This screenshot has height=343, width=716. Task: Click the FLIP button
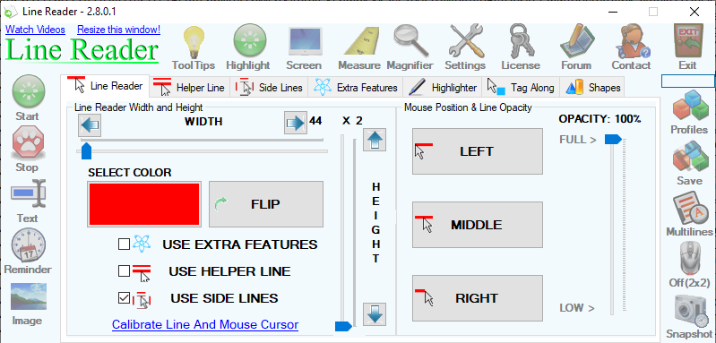[x=266, y=204]
